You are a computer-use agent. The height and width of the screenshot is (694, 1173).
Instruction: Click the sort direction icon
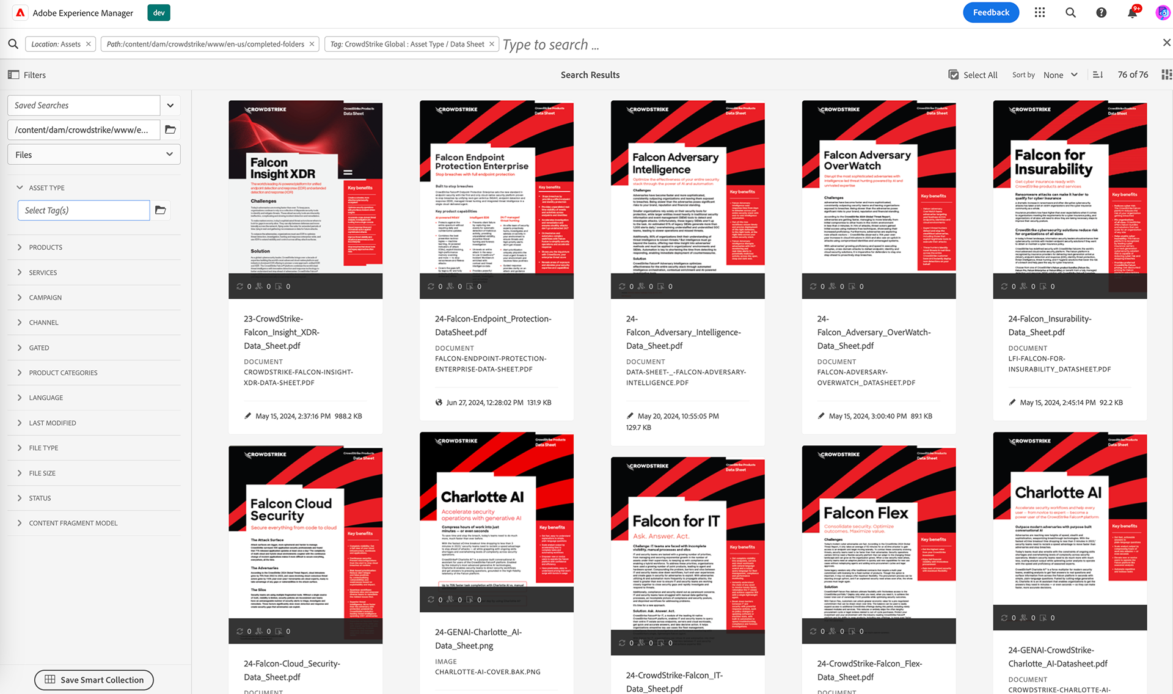[1098, 75]
